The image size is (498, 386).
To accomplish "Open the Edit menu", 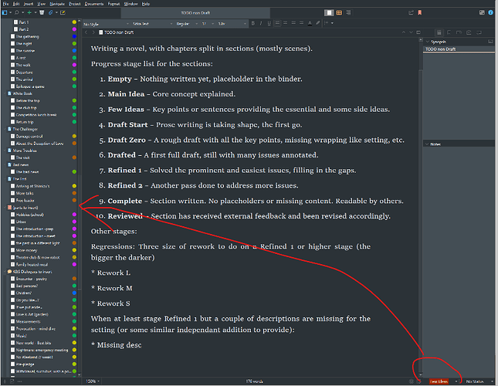I will 16,4.
